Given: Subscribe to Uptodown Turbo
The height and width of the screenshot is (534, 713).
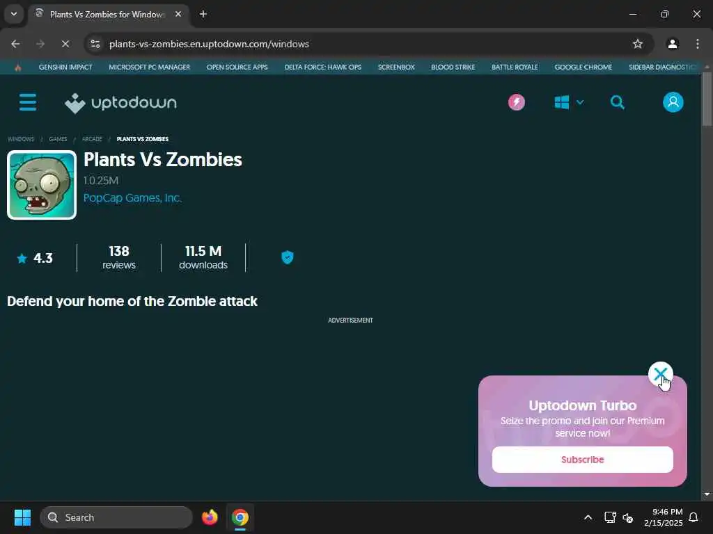Looking at the screenshot, I should click(582, 460).
